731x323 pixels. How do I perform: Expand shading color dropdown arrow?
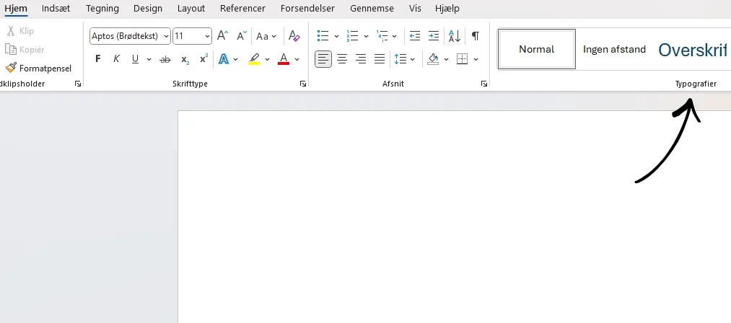click(x=446, y=59)
